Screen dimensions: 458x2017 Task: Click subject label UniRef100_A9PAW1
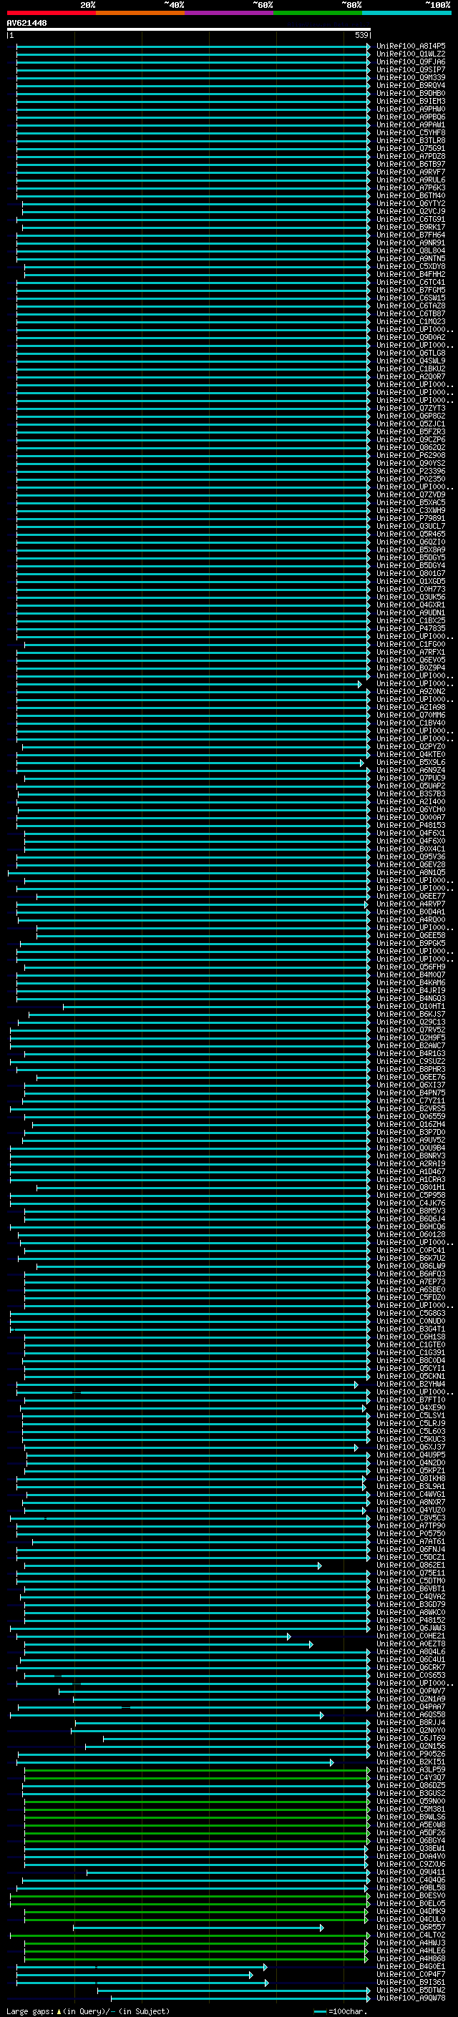(x=410, y=124)
